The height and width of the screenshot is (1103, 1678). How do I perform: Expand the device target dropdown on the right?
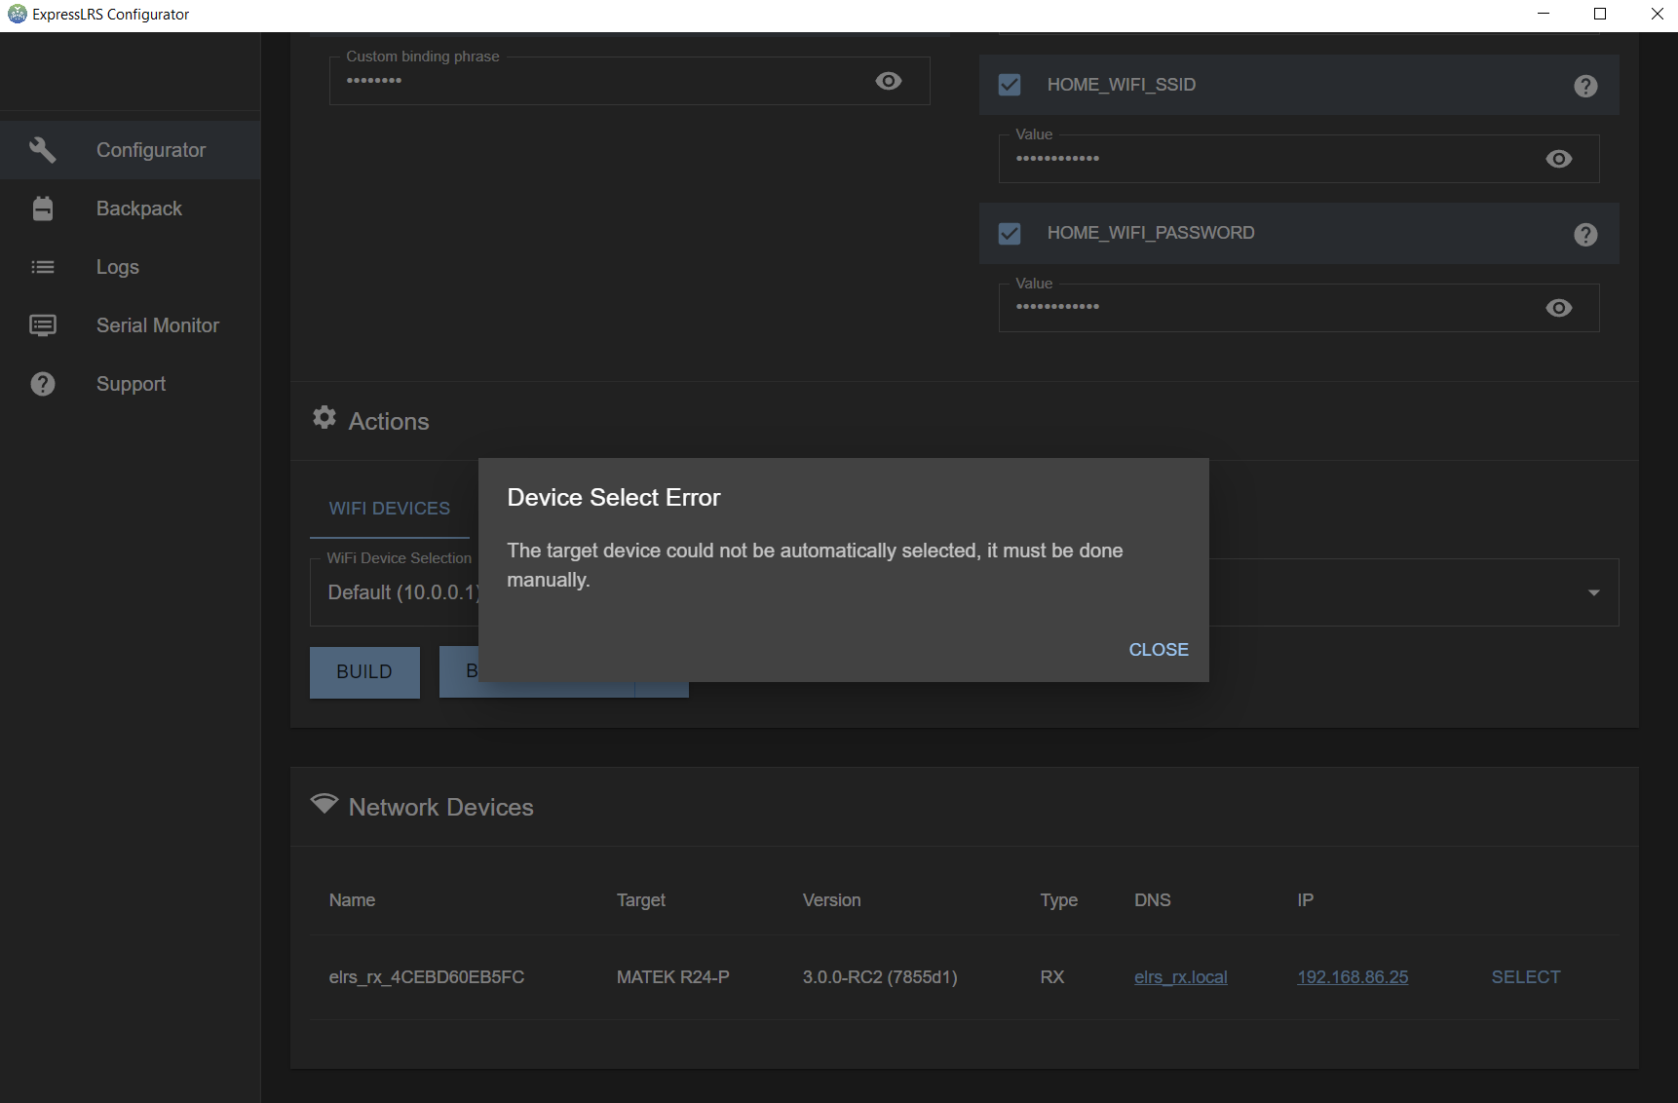(1593, 592)
